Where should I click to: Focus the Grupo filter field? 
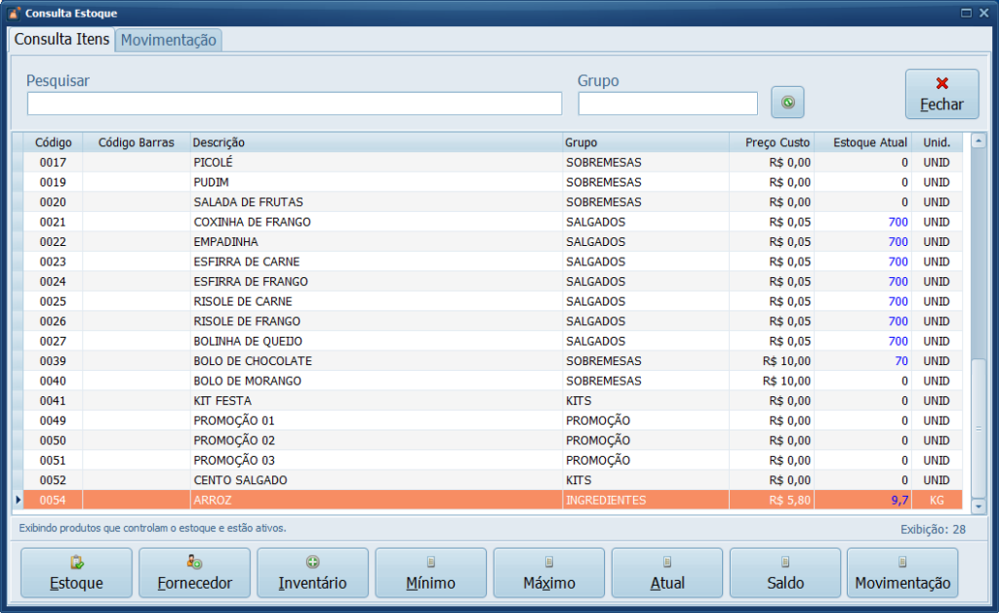667,103
